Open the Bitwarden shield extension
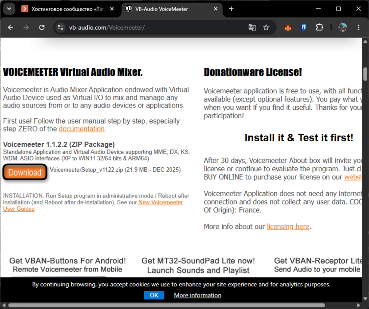The image size is (369, 309). coord(303,27)
